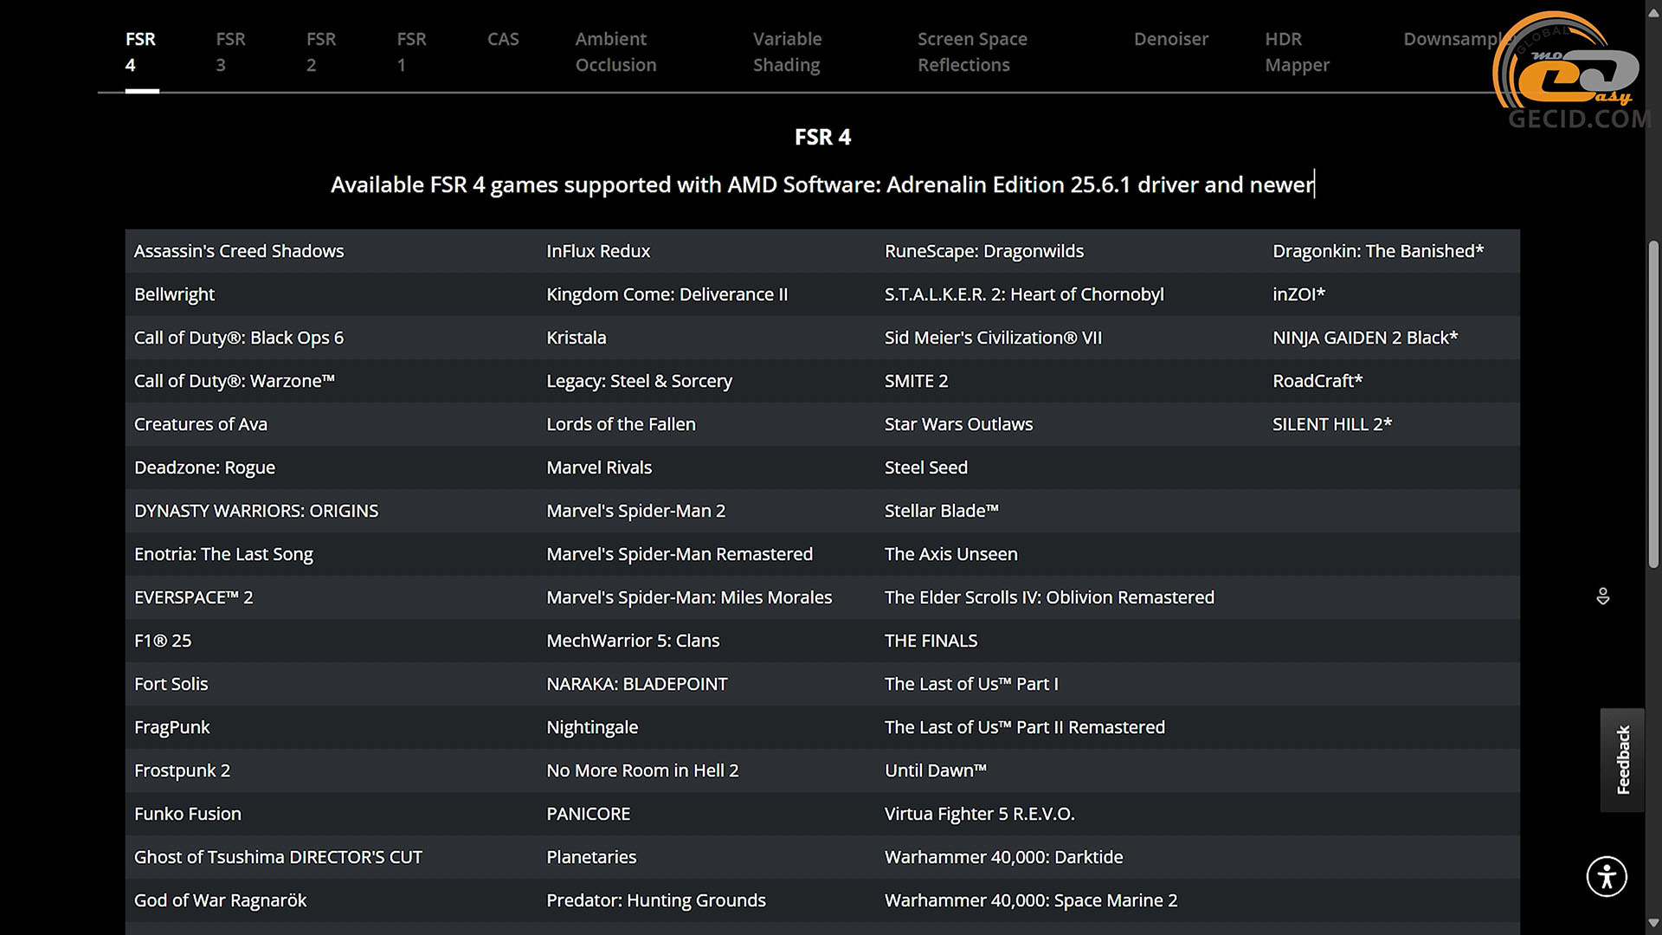Click Predator: Hunting Grounds entry
This screenshot has width=1662, height=935.
pos(656,900)
